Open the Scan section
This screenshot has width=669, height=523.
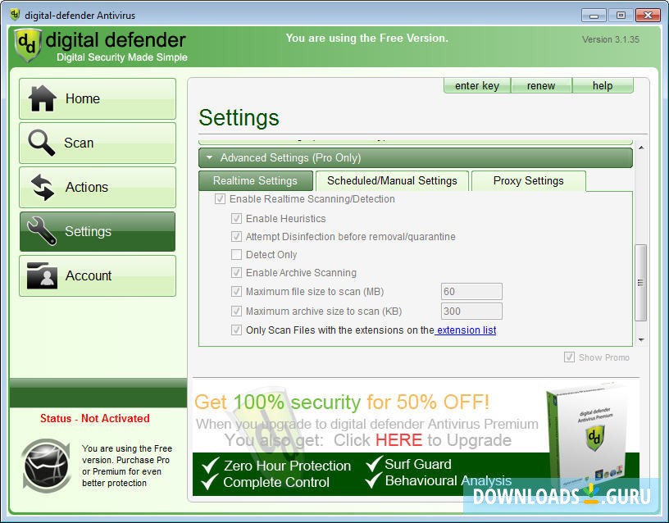(98, 143)
